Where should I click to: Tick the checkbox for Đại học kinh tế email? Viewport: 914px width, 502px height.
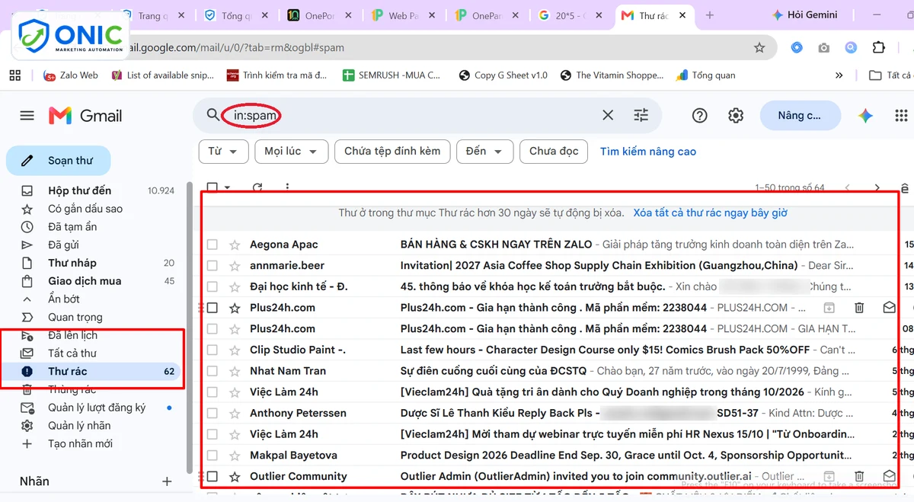coord(213,286)
